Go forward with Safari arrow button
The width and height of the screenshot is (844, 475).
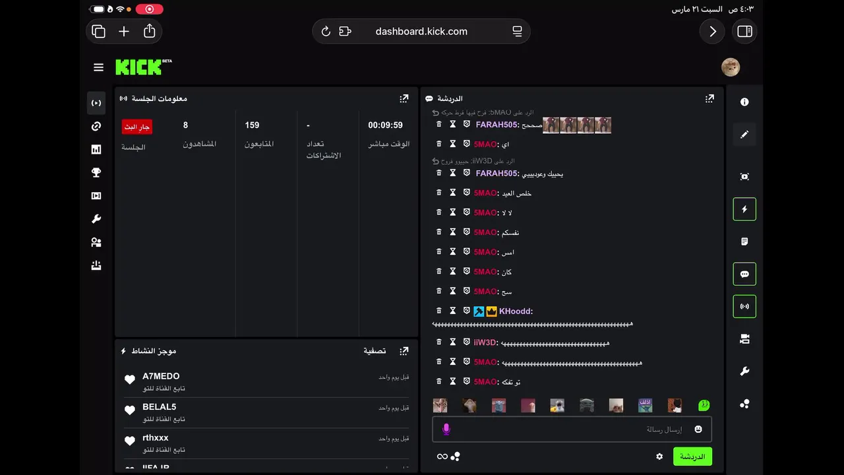coord(712,32)
